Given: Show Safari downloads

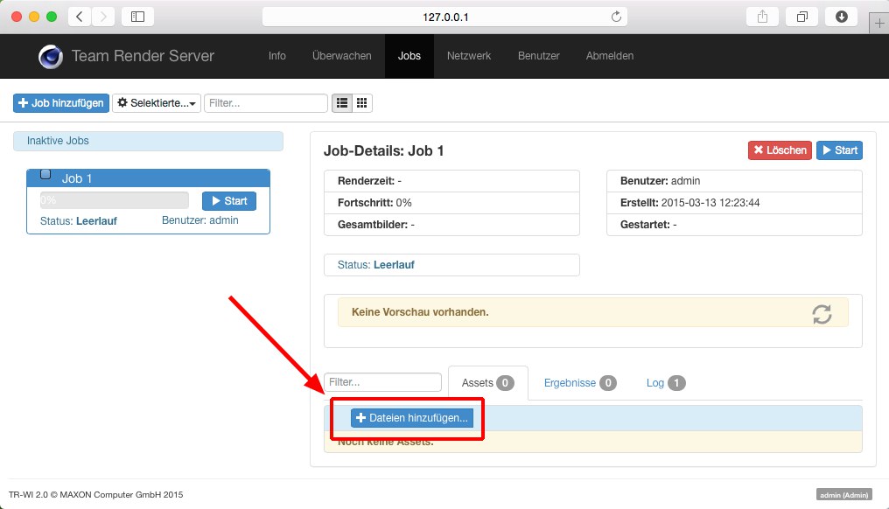Looking at the screenshot, I should coord(841,17).
